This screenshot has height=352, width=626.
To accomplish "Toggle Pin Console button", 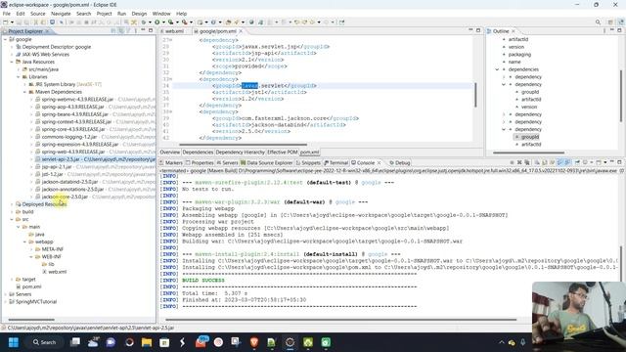I will coord(577,162).
